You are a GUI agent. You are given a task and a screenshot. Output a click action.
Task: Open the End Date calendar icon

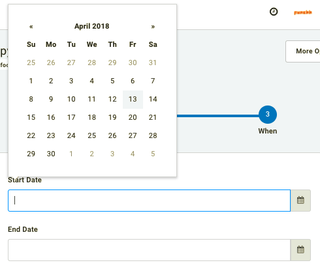point(300,250)
